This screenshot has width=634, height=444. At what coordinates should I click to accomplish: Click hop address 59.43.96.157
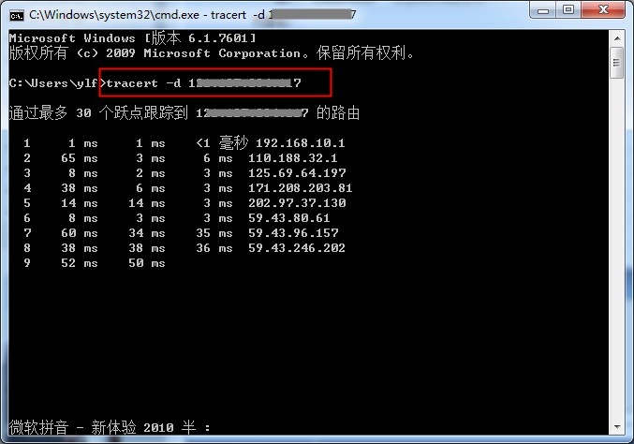tap(293, 233)
